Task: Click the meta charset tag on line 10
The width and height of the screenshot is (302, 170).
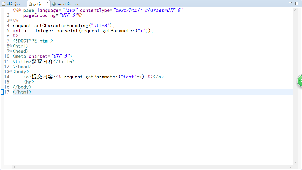Action: pos(42,56)
